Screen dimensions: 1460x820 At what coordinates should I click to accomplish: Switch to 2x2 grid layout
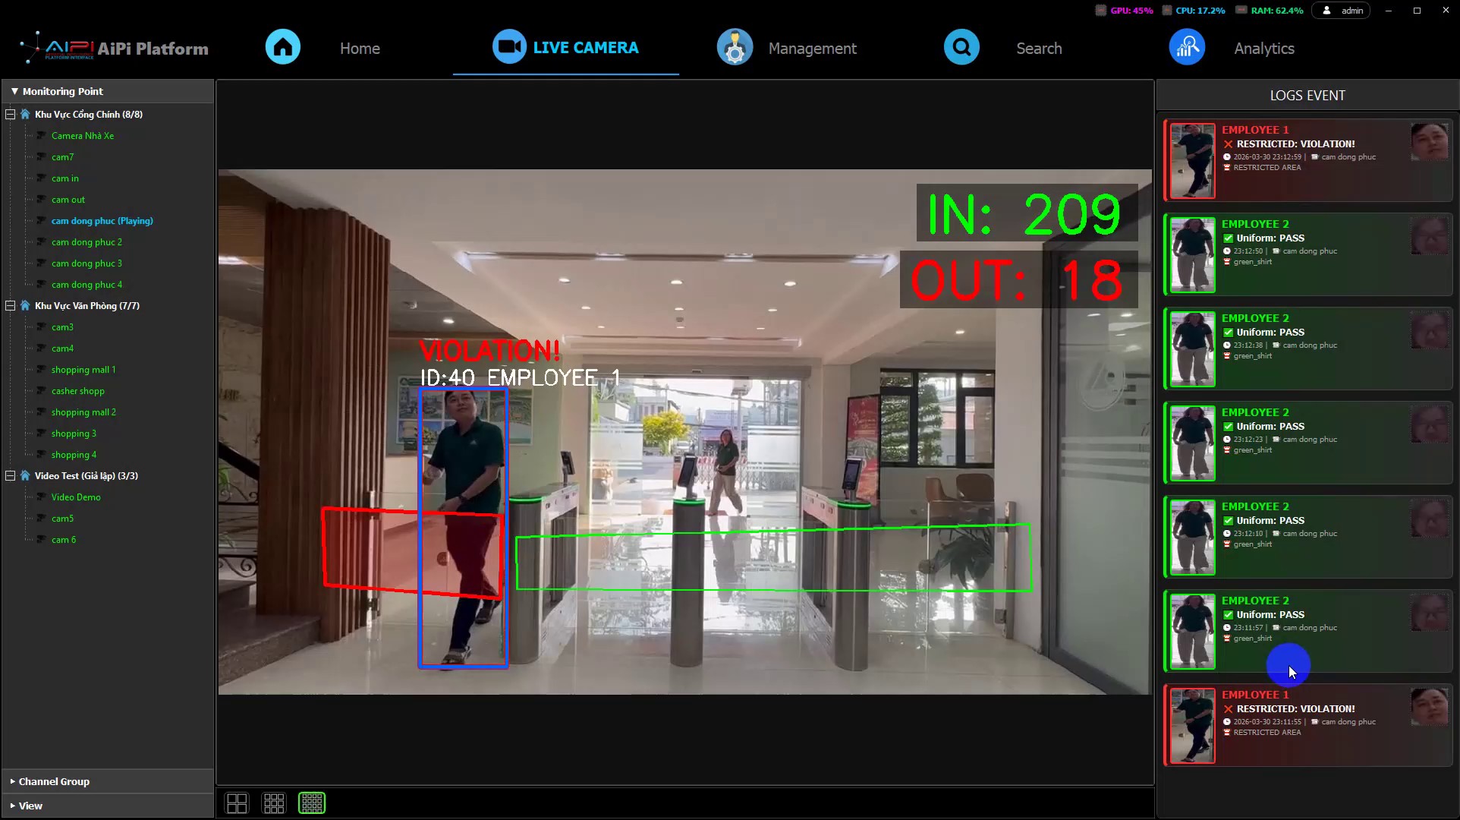pyautogui.click(x=237, y=803)
